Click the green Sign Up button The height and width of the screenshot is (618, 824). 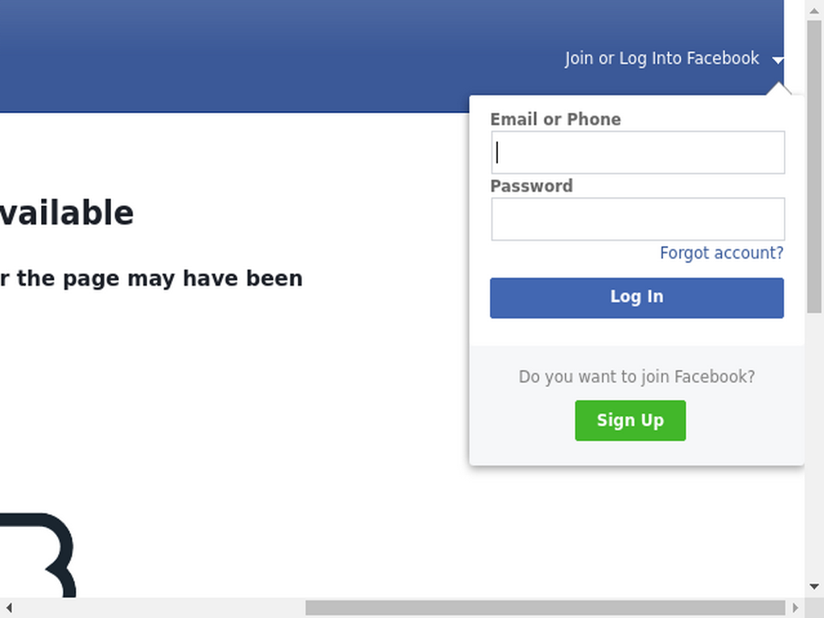coord(631,420)
